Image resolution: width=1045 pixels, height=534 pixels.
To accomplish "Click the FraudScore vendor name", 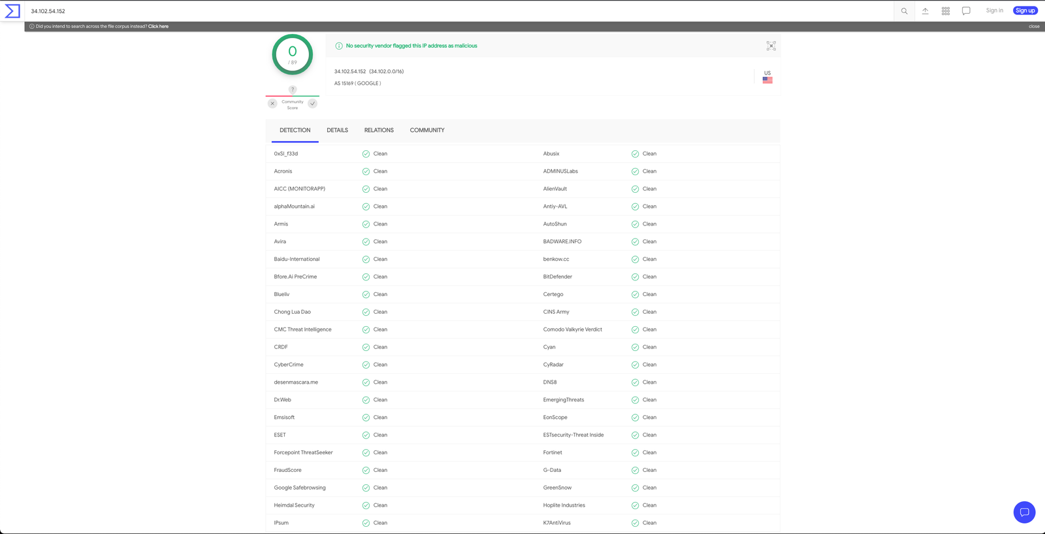I will click(x=288, y=471).
